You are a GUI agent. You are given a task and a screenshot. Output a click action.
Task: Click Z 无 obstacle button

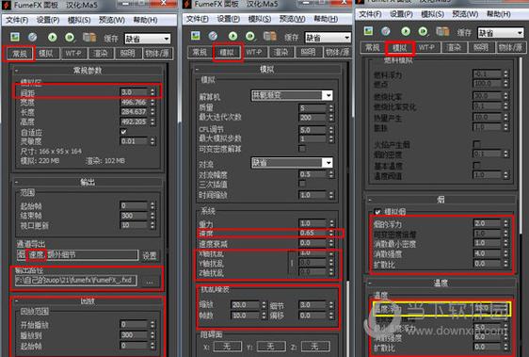(314, 347)
